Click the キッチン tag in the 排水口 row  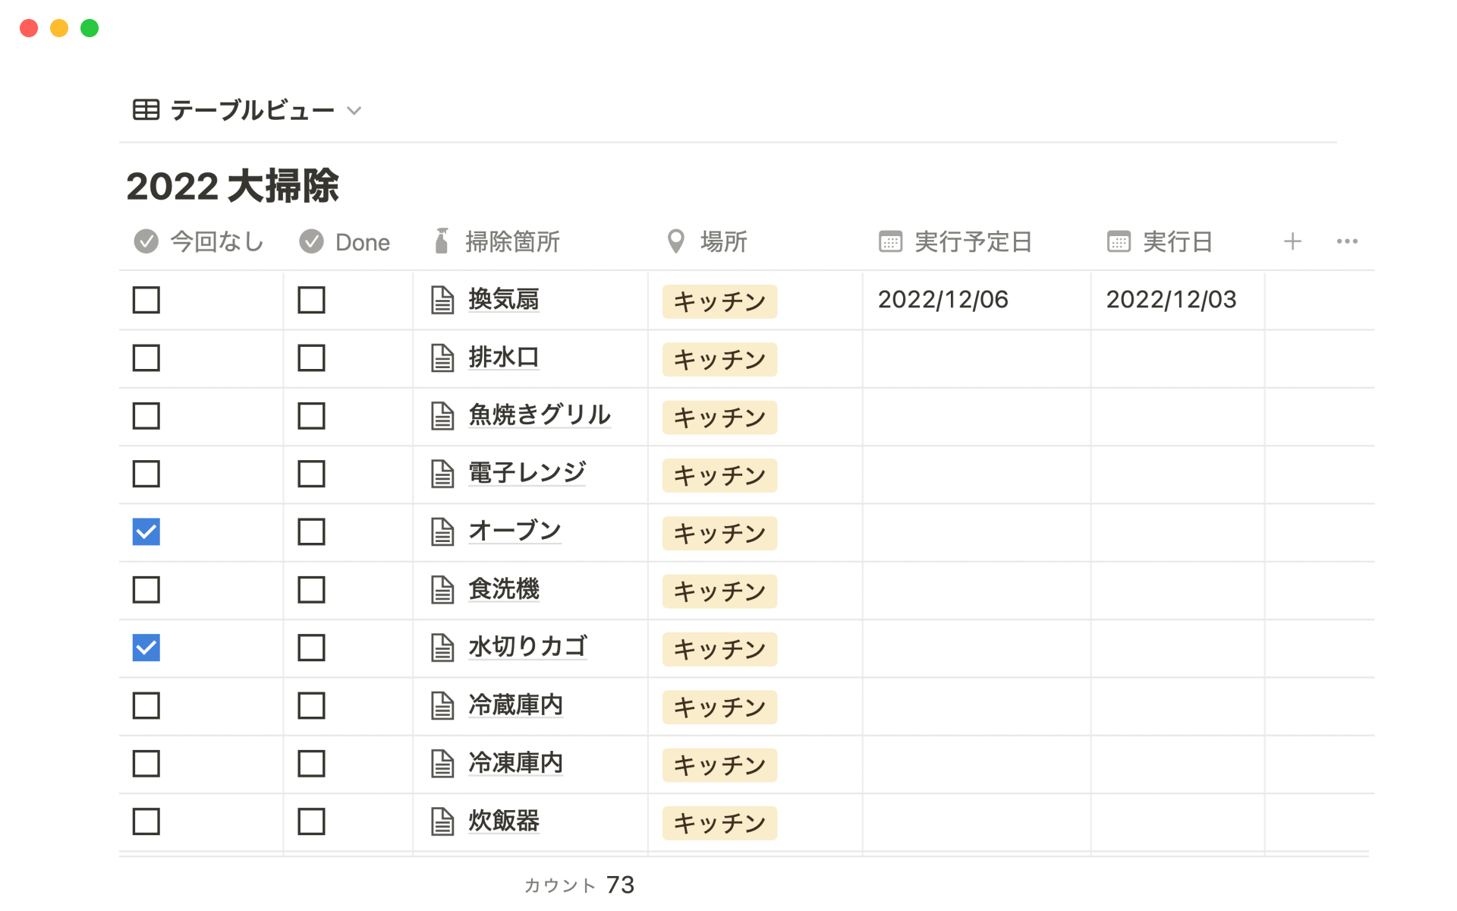719,359
